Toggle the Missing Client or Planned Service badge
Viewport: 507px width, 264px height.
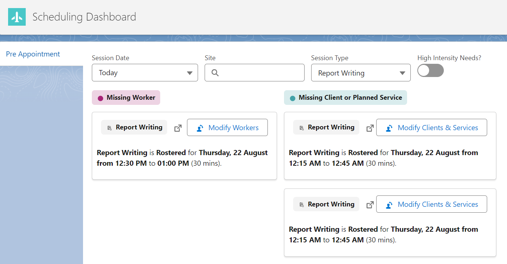click(345, 98)
